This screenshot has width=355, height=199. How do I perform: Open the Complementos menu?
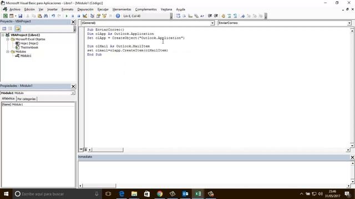(x=146, y=9)
